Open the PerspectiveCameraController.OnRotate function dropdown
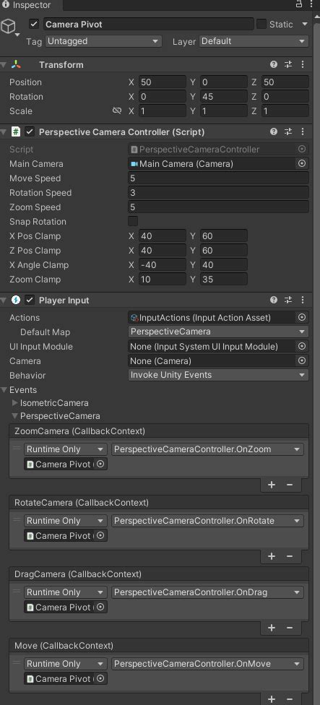The image size is (320, 705). [207, 521]
